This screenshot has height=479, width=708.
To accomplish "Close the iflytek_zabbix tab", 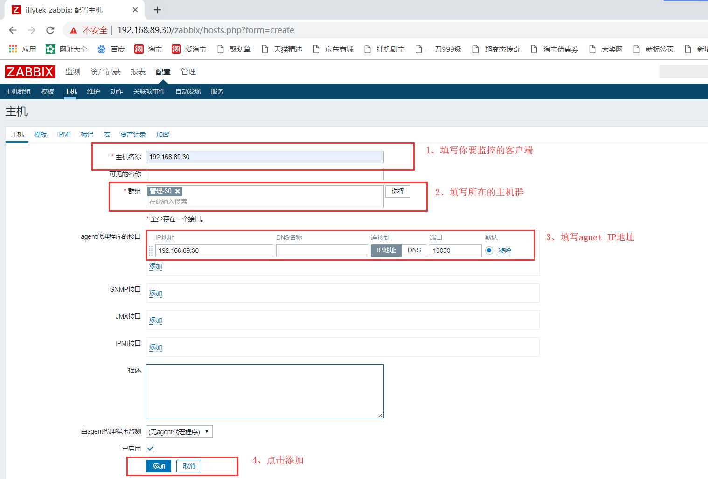I will (x=135, y=10).
